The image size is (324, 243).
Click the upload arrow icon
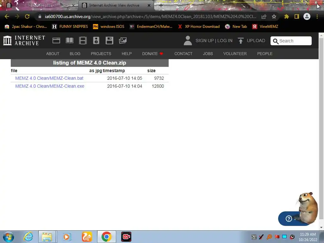pyautogui.click(x=240, y=40)
